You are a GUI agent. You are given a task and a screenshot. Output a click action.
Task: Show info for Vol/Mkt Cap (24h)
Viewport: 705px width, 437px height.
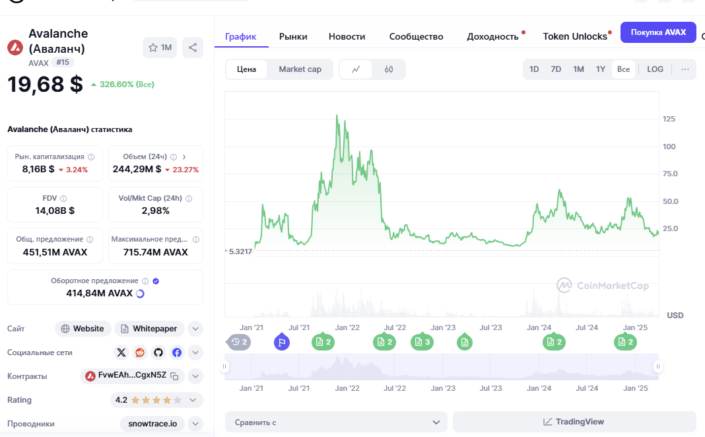coord(189,198)
